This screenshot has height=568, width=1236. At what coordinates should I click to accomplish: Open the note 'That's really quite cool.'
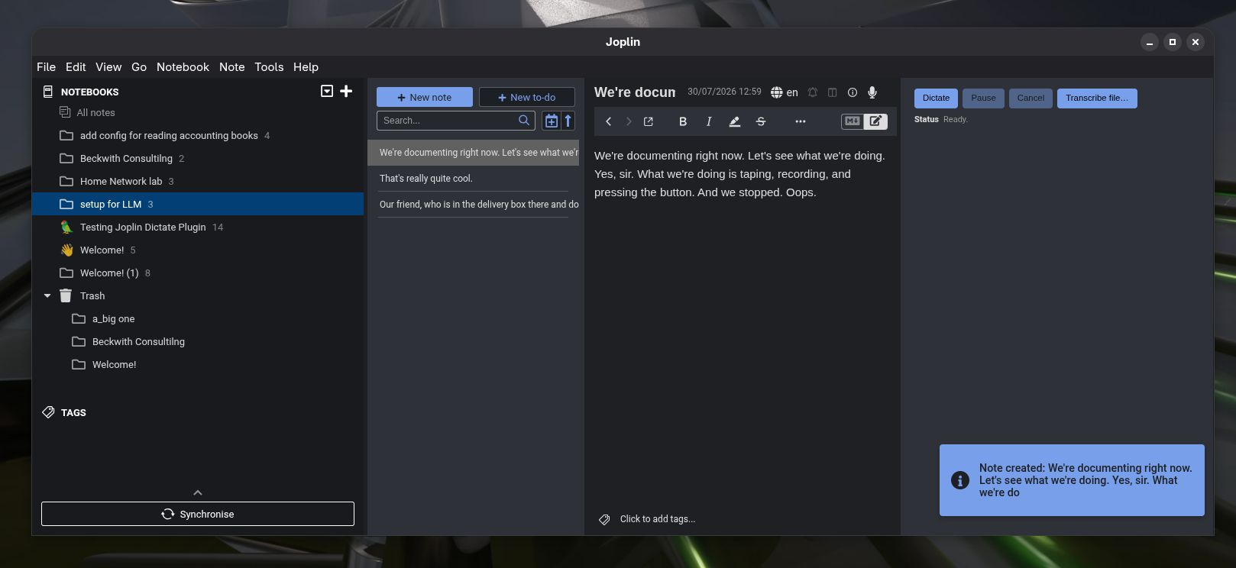(x=474, y=179)
